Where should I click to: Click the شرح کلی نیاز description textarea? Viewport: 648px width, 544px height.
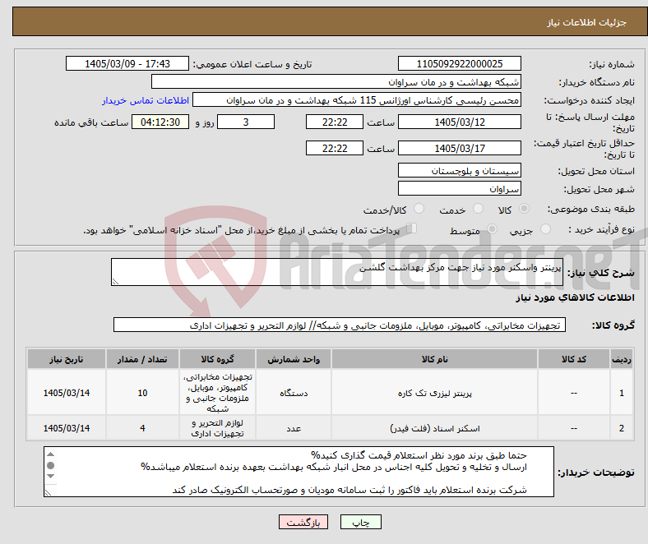337,272
